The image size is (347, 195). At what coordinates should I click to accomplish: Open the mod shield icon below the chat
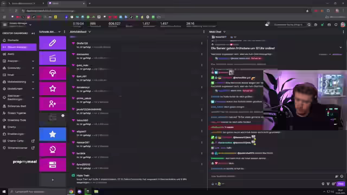click(323, 184)
